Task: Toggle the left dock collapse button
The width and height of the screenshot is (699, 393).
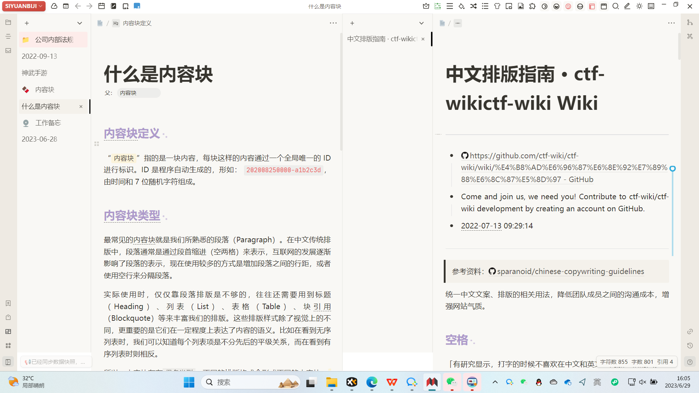Action: coord(8,362)
